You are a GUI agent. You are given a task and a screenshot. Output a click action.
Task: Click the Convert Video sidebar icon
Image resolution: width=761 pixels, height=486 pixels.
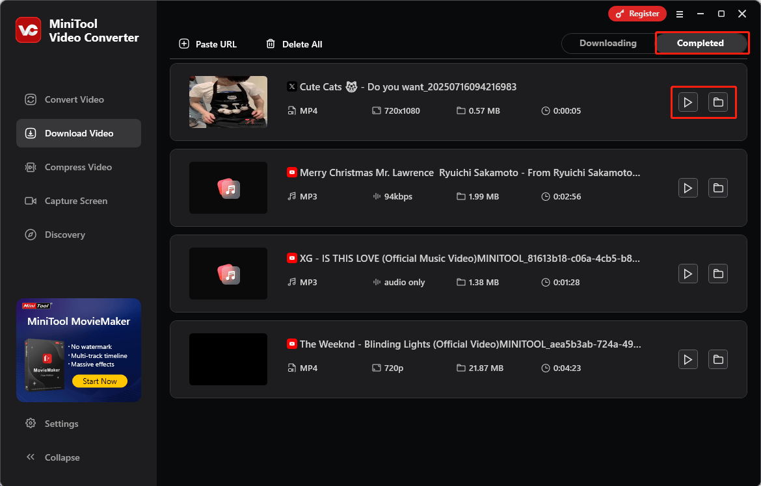pos(31,99)
